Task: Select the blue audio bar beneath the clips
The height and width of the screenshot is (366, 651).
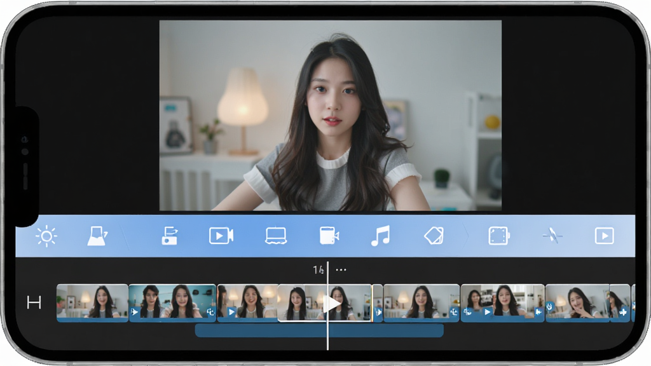Action: pos(319,330)
